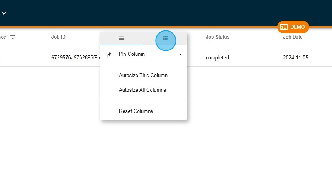This screenshot has width=332, height=185.
Task: Sort by the Job ID column header
Action: coord(58,37)
